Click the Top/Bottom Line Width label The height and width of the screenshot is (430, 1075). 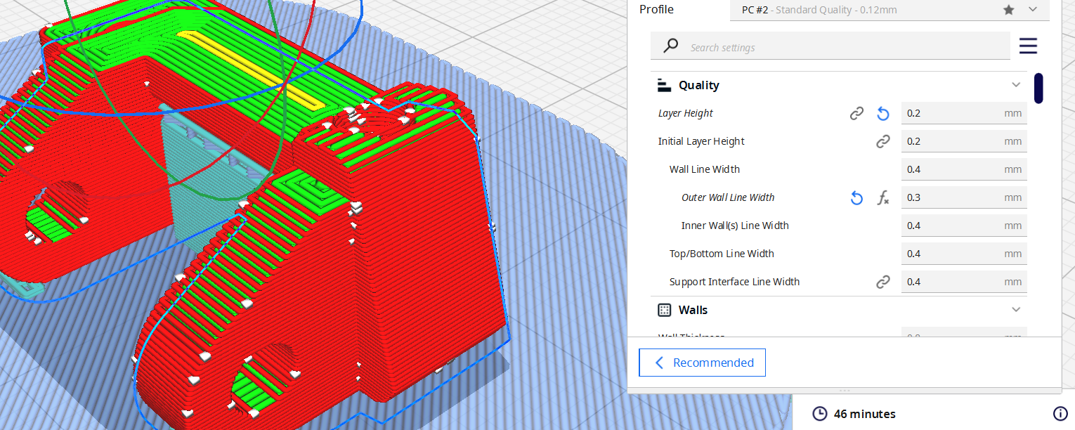click(722, 254)
